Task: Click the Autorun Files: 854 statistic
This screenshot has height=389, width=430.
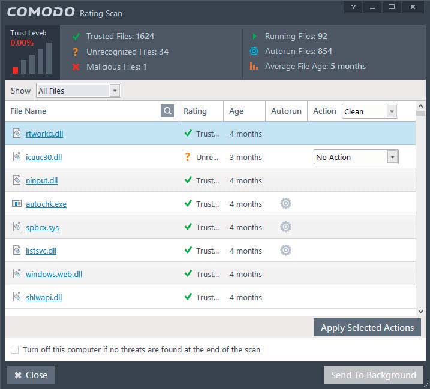Action: [299, 51]
